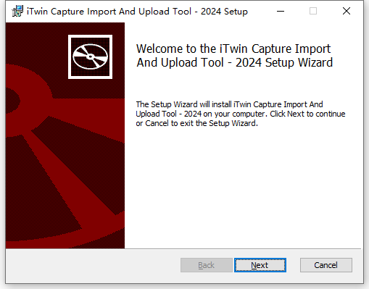Click the Next button to continue setup
Image resolution: width=369 pixels, height=289 pixels.
click(x=260, y=265)
